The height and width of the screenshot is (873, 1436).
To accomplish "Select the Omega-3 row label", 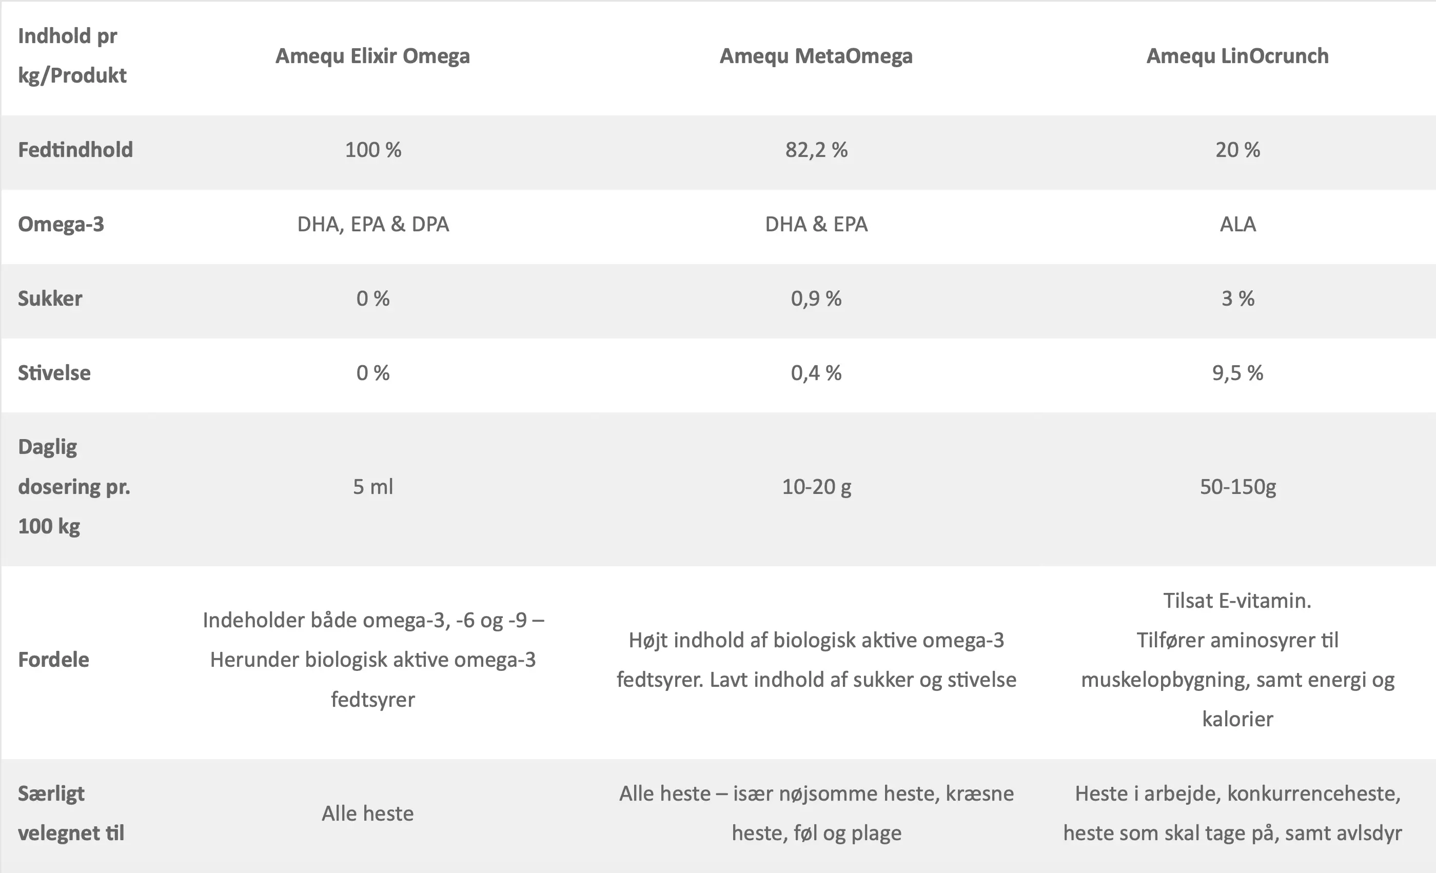I will pos(61,224).
